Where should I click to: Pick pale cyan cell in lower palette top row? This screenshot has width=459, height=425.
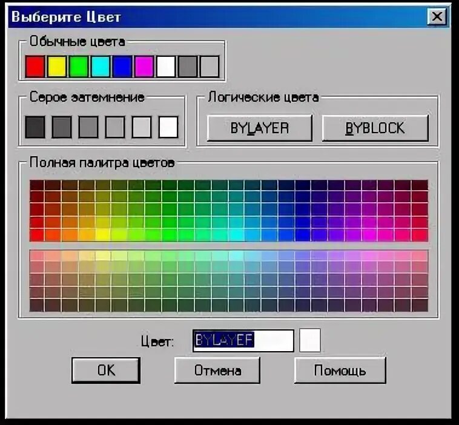(236, 256)
